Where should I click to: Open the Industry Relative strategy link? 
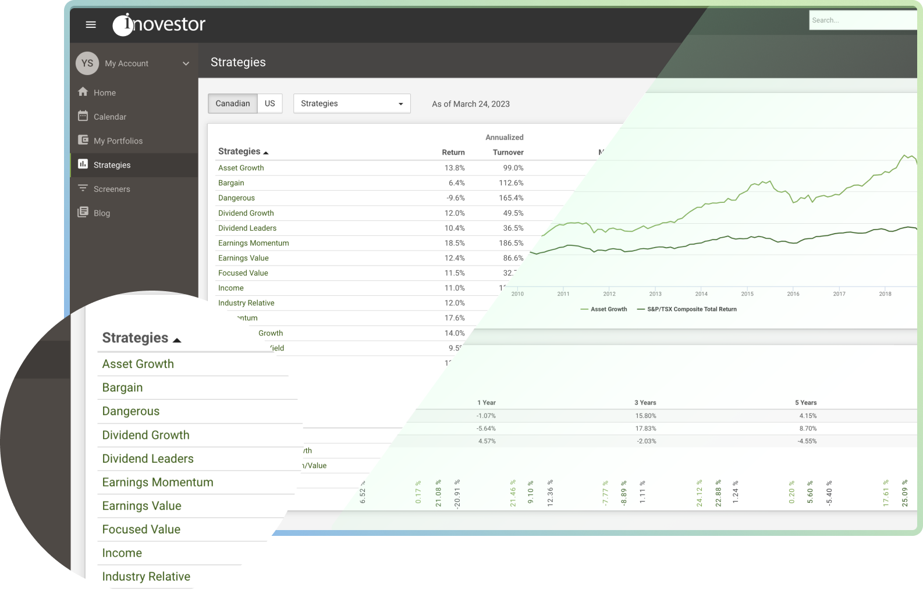click(x=246, y=303)
